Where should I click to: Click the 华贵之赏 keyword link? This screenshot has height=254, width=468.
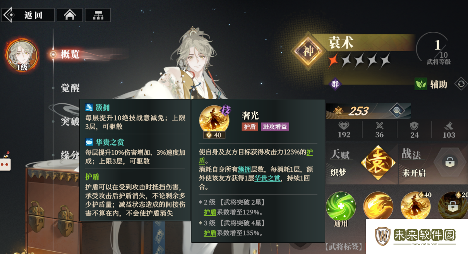click(267, 178)
